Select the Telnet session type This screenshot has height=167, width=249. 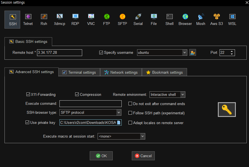[28, 20]
